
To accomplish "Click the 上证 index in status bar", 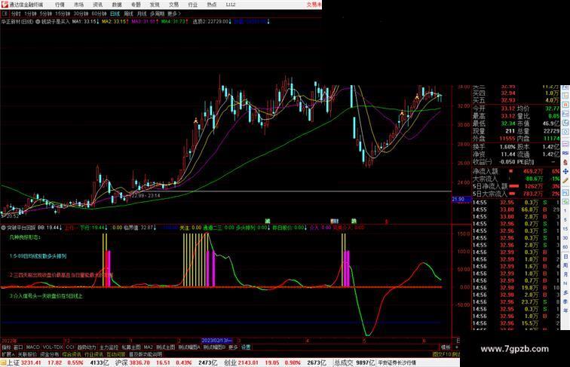I will pyautogui.click(x=13, y=362).
